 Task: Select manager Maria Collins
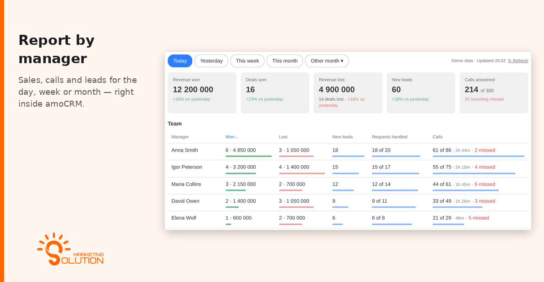(186, 184)
